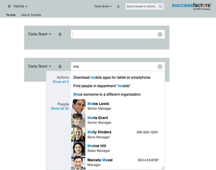The height and width of the screenshot is (170, 216).
Task: Click the Home house icon
Action: click(x=9, y=6)
